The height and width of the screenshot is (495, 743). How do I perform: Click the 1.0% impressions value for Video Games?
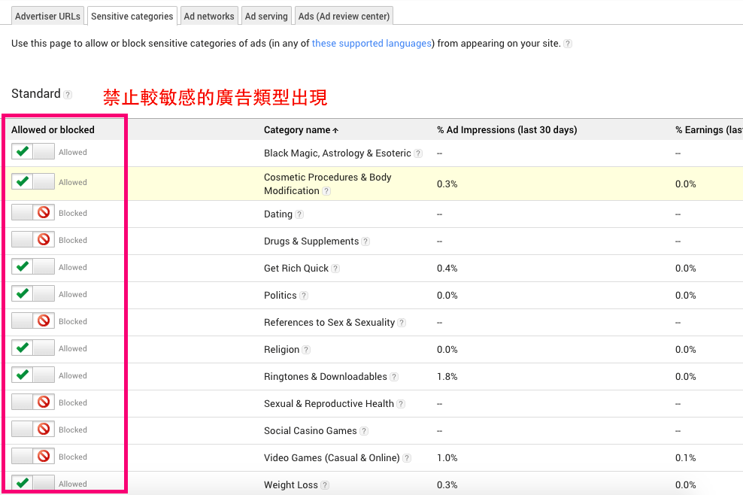(x=447, y=458)
